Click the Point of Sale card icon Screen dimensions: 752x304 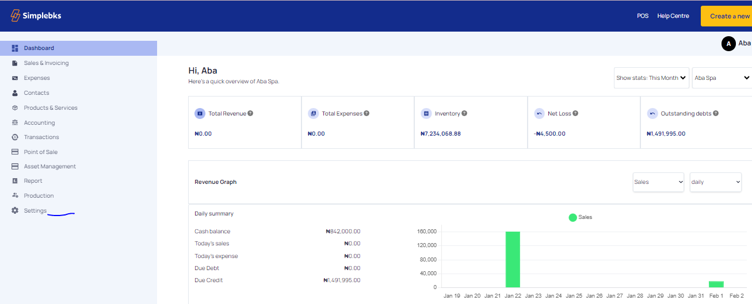(15, 152)
